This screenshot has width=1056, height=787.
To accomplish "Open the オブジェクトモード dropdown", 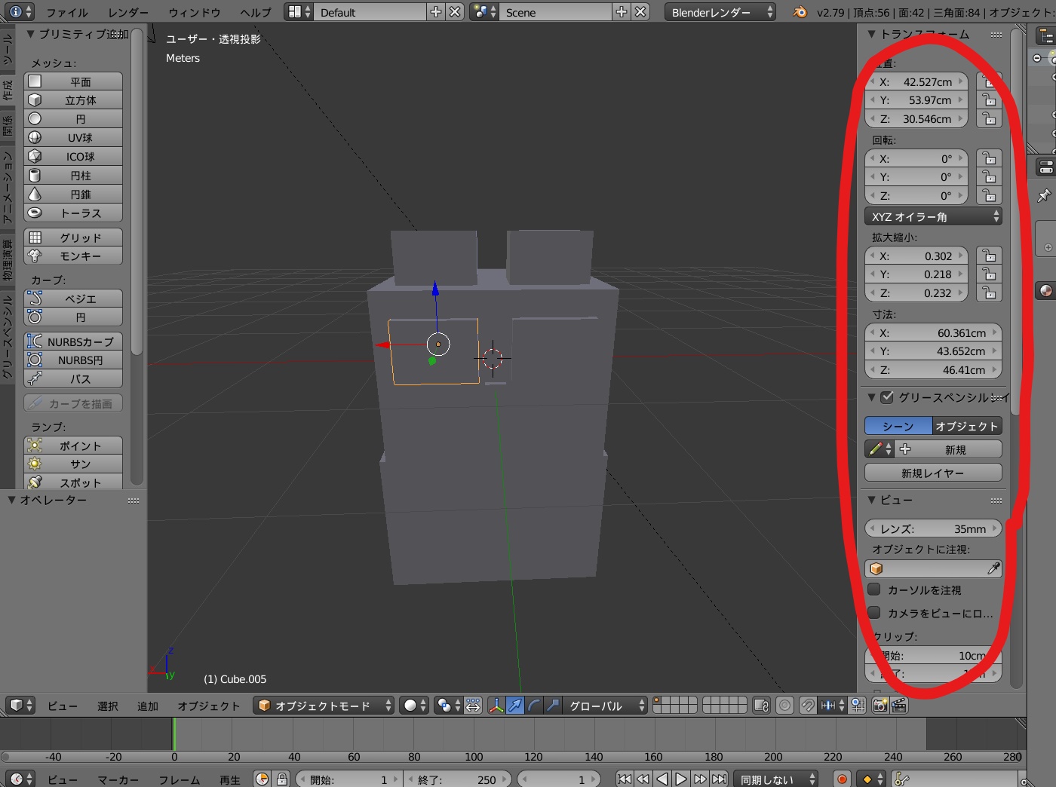I will (323, 705).
